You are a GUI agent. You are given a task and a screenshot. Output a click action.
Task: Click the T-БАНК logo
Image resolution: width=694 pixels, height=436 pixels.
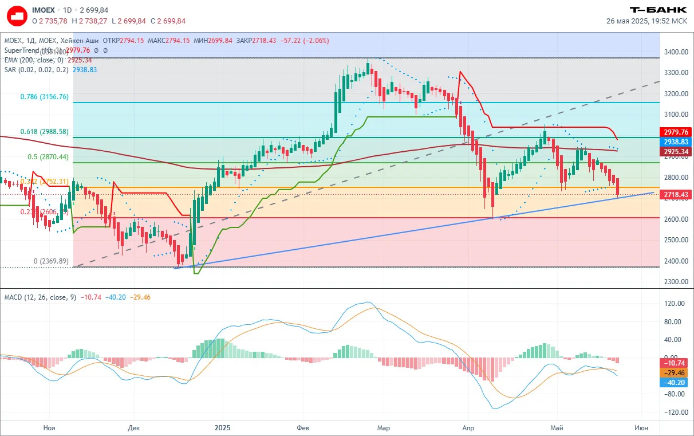point(658,10)
